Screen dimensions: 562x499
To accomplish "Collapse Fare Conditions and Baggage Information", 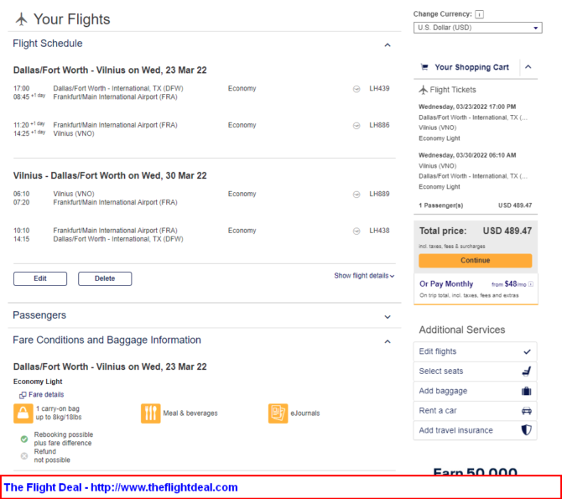I will (388, 341).
